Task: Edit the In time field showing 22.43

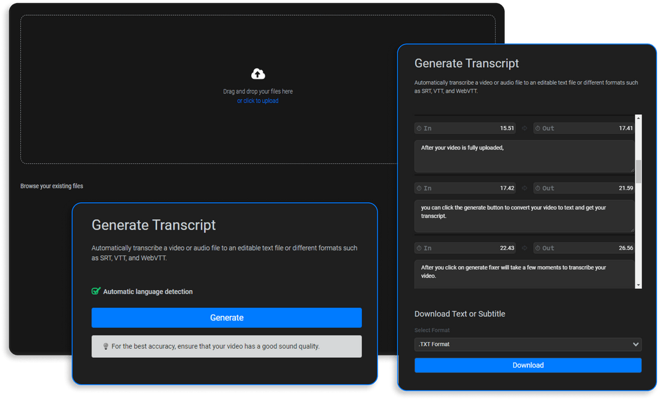Action: click(x=465, y=248)
